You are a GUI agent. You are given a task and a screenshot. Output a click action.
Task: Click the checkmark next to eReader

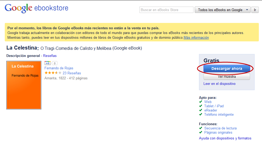(x=201, y=110)
